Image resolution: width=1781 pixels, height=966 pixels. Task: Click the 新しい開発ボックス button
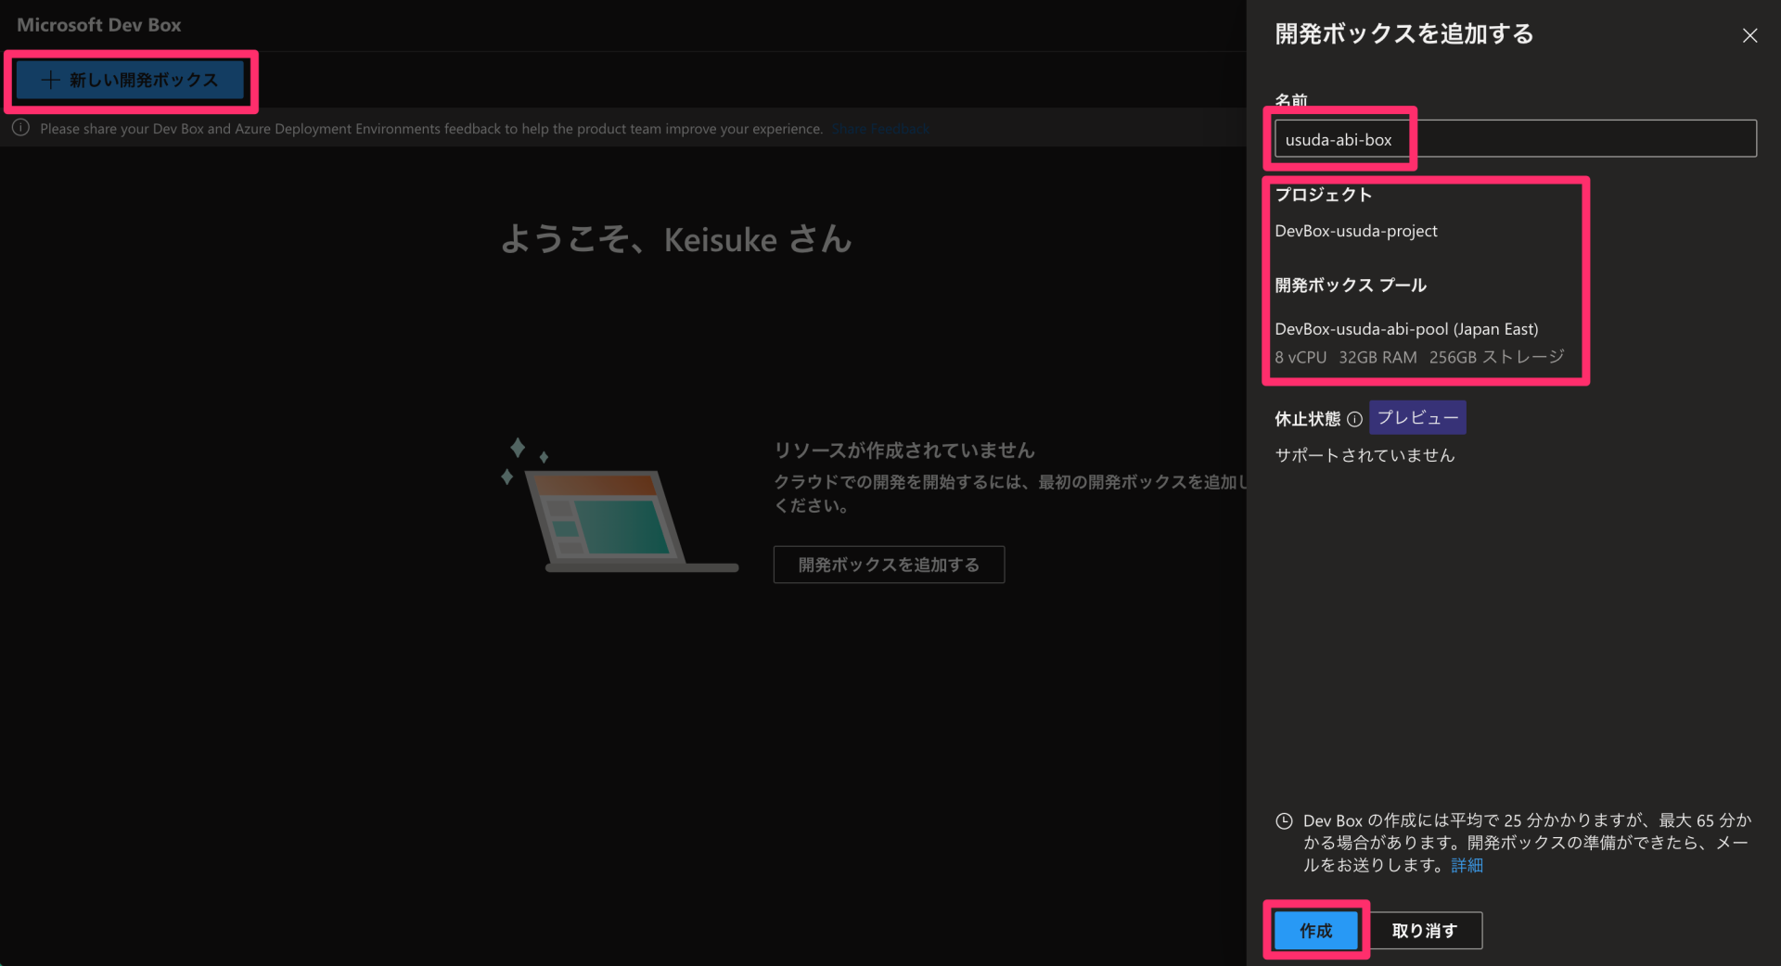coord(130,80)
